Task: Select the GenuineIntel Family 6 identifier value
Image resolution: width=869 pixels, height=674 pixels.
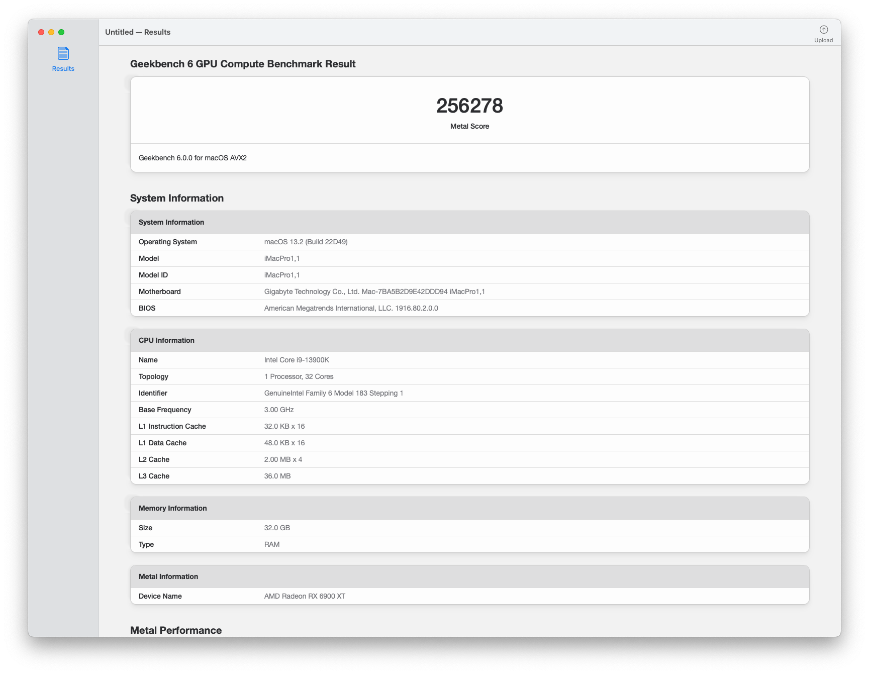Action: (334, 393)
